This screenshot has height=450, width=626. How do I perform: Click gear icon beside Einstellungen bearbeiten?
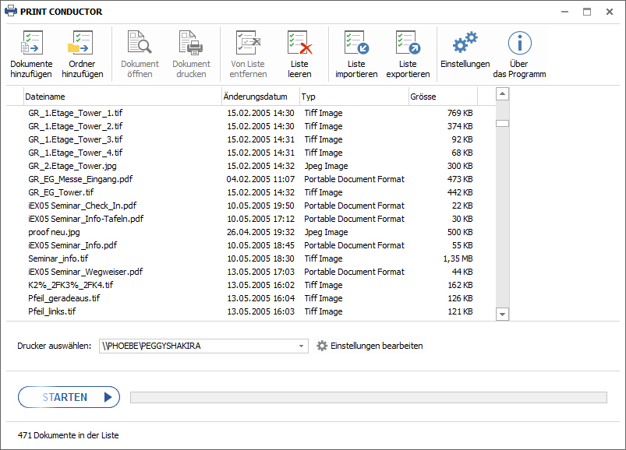322,346
